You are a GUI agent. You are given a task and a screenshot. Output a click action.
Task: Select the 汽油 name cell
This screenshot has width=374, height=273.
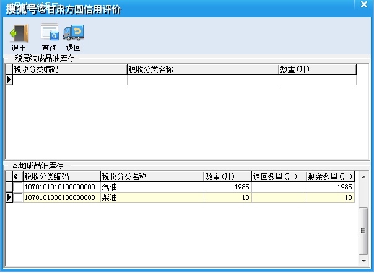[152, 187]
